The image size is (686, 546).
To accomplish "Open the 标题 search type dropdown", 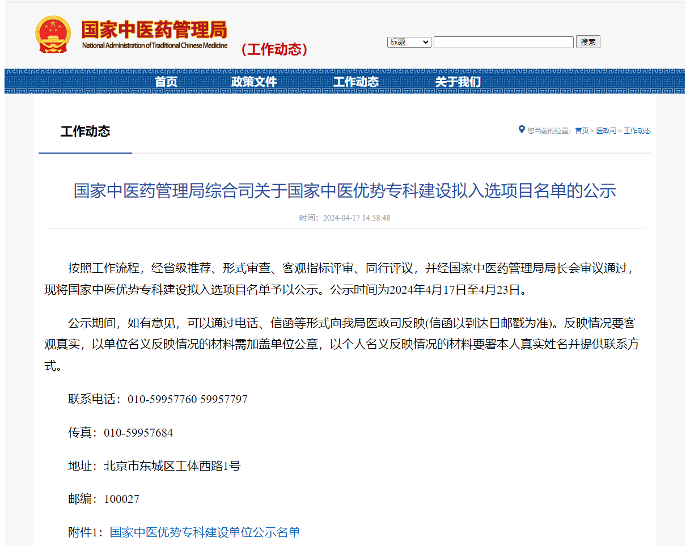I will pyautogui.click(x=409, y=42).
